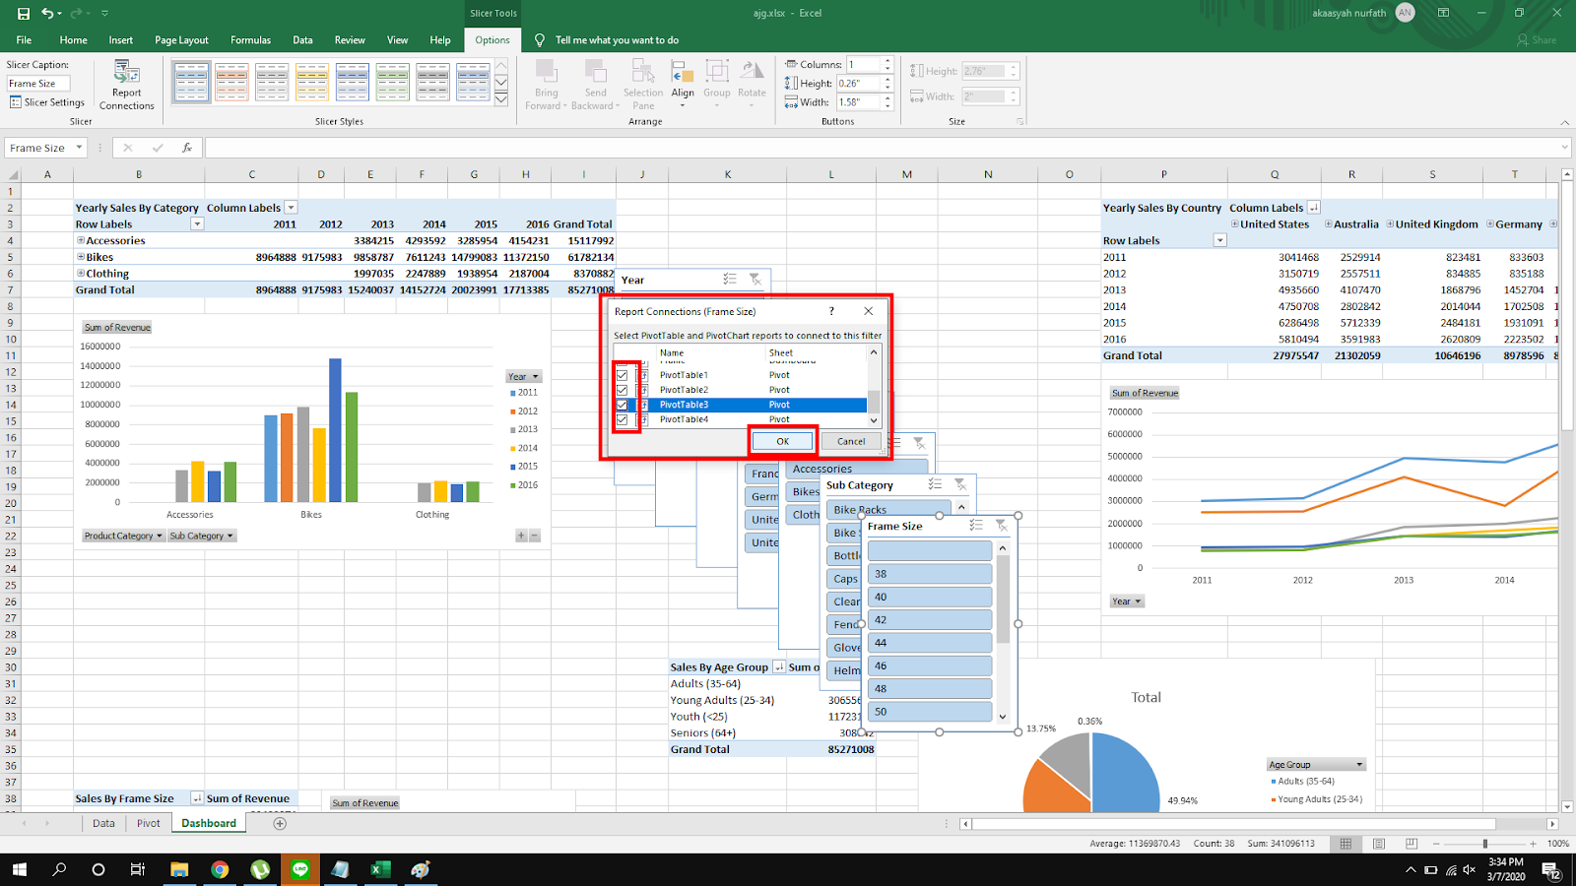Confirm the dialog with the OK button

[782, 441]
